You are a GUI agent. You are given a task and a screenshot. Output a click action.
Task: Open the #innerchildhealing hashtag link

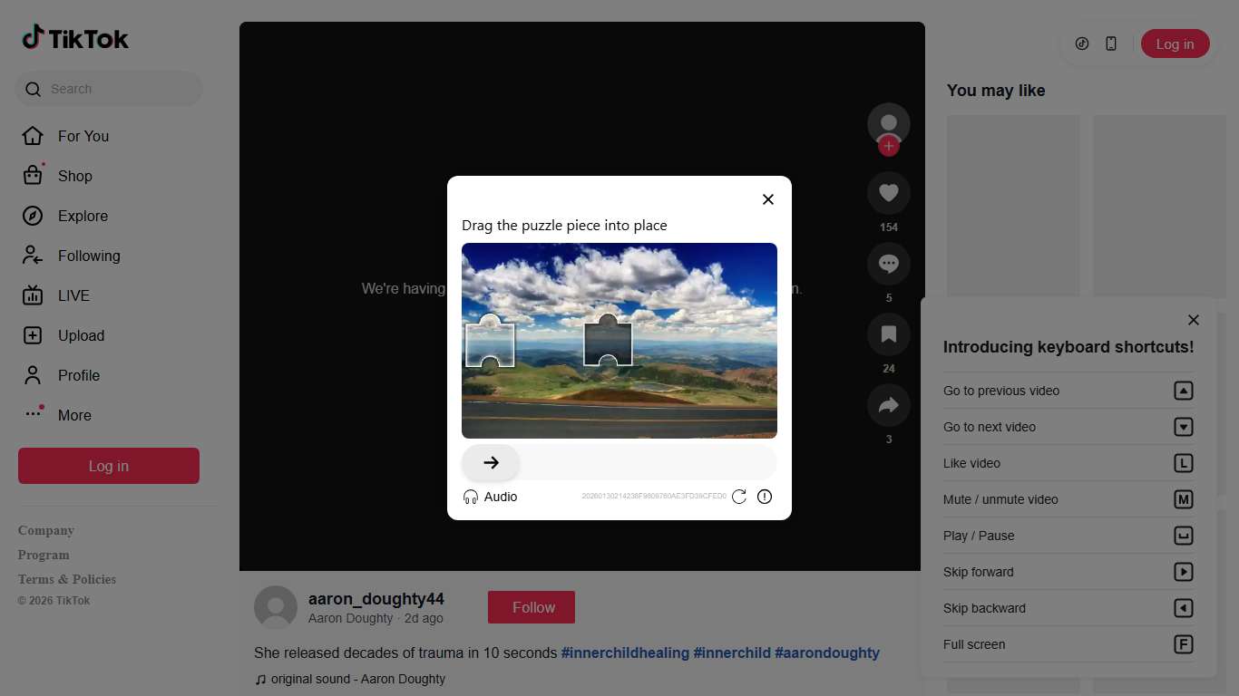click(x=625, y=652)
